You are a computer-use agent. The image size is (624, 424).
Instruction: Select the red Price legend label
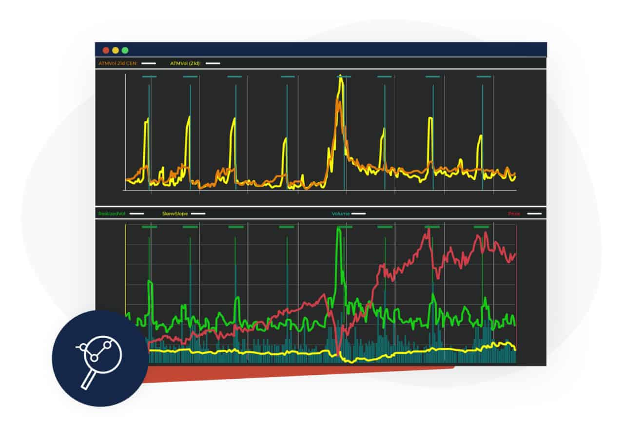(x=514, y=213)
